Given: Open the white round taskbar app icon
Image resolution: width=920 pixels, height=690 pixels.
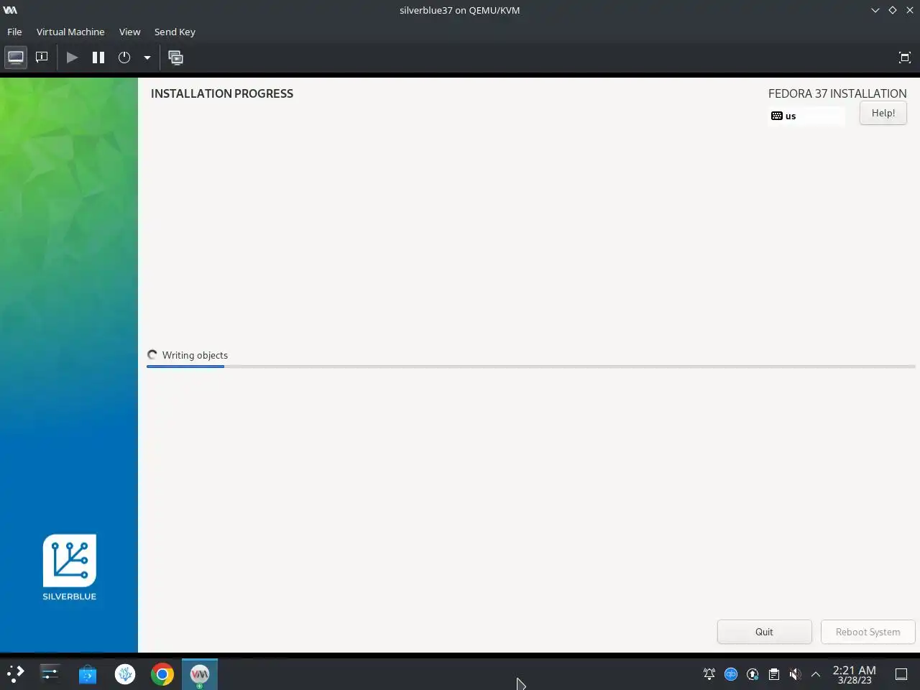Looking at the screenshot, I should [x=125, y=674].
